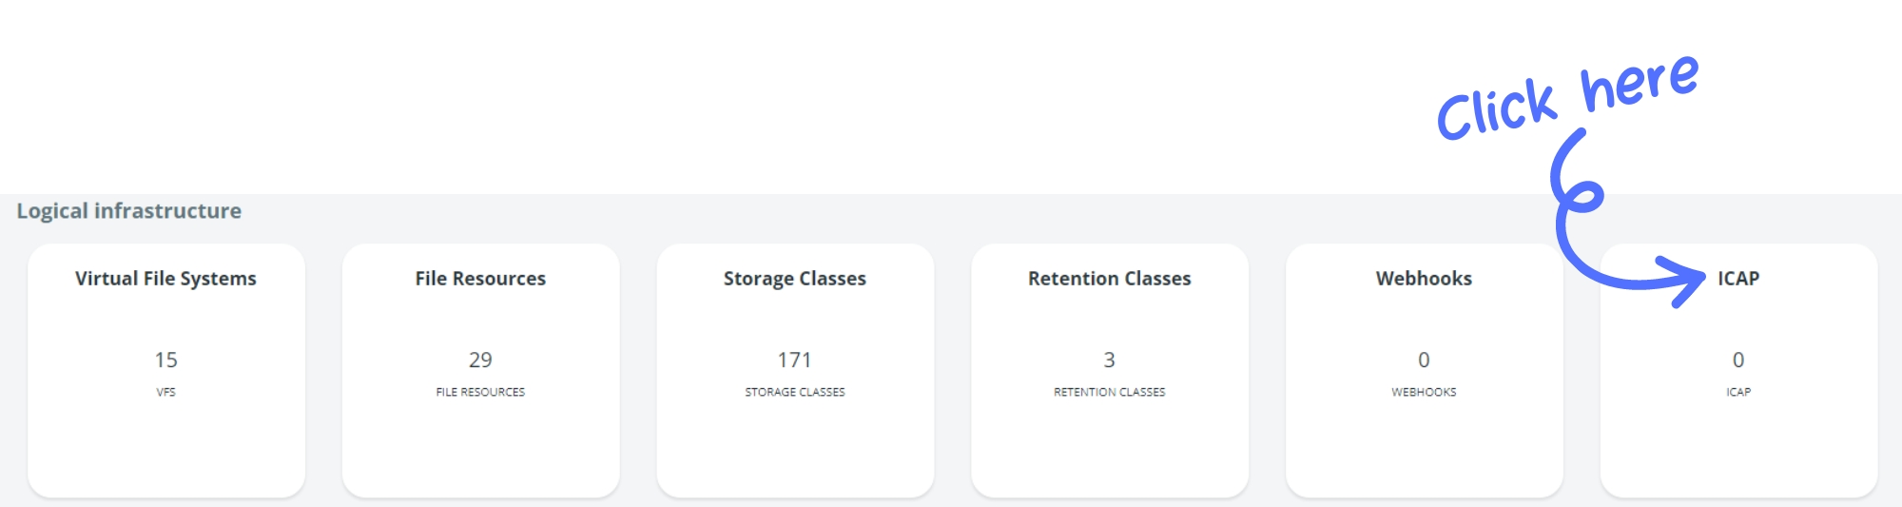1902x507 pixels.
Task: Click the Logical infrastructure section heading
Action: pyautogui.click(x=128, y=211)
